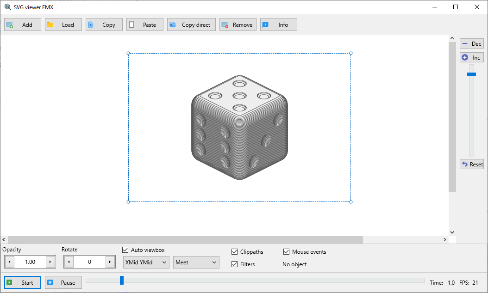Turn off the Mouse events checkbox
The image size is (488, 293).
tap(287, 252)
